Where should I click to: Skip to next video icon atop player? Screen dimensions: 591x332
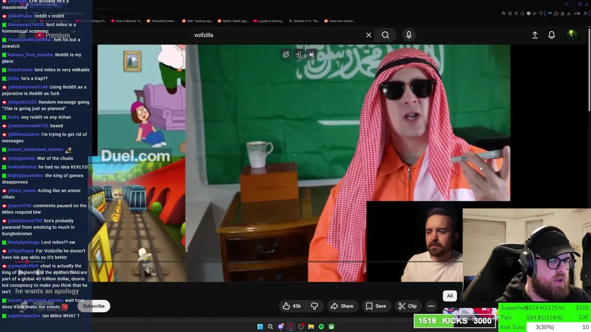coord(311,54)
